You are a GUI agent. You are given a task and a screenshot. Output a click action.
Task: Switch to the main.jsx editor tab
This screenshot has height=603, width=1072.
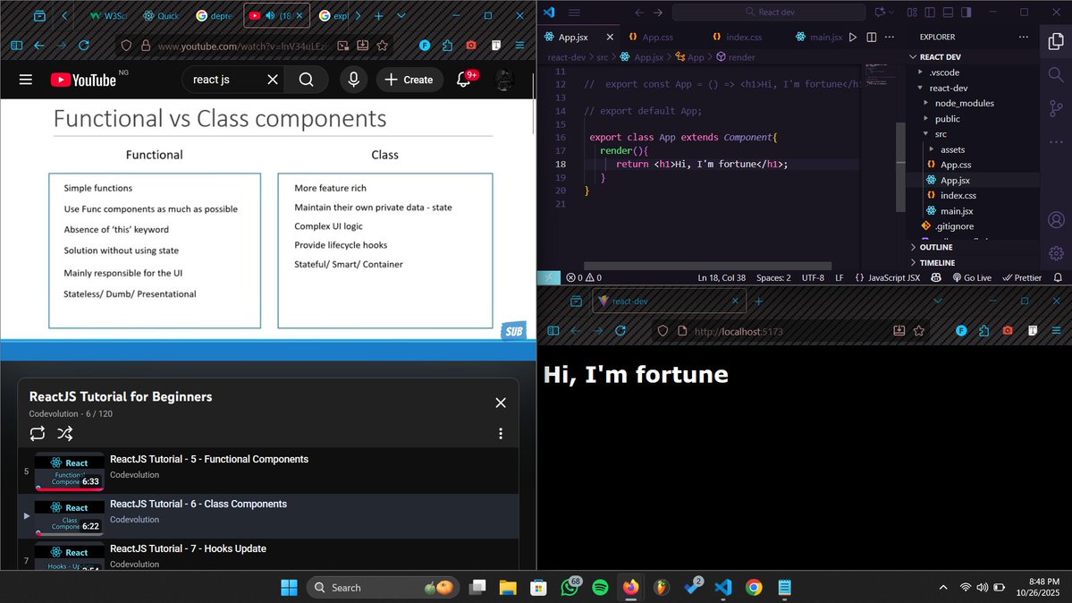click(819, 37)
